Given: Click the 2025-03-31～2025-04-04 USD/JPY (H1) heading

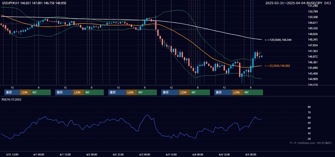Looking at the screenshot, I should coord(299,3).
